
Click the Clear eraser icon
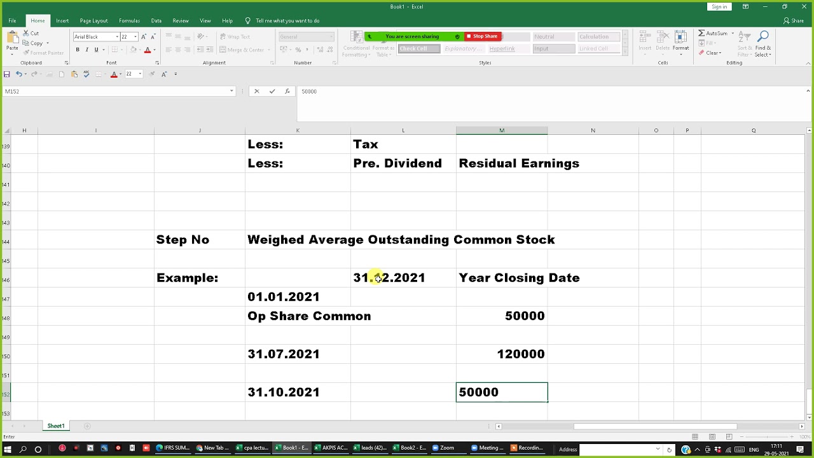[x=701, y=53]
